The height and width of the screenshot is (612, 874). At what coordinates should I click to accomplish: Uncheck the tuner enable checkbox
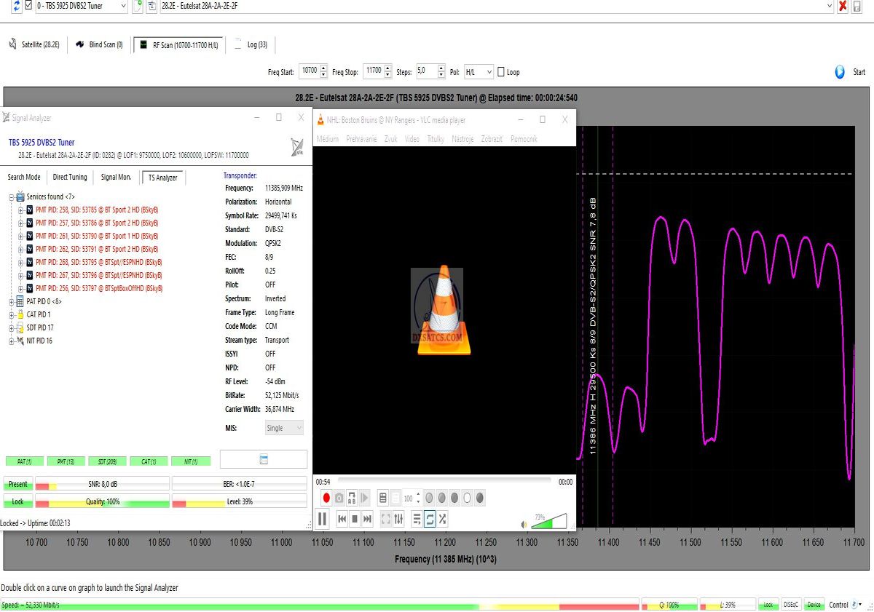[x=29, y=6]
